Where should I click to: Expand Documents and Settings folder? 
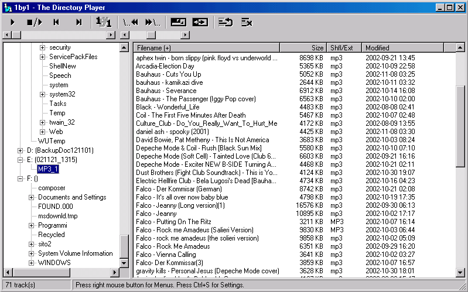point(32,197)
